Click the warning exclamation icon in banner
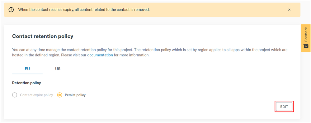 [11, 10]
